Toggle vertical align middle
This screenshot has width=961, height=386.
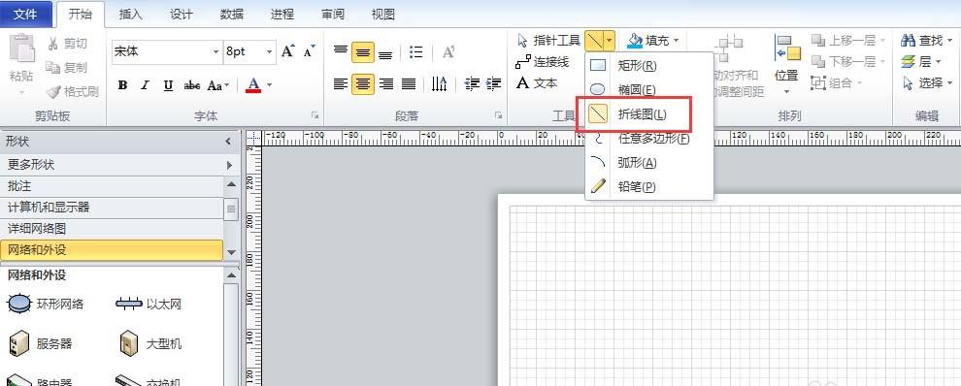point(363,52)
